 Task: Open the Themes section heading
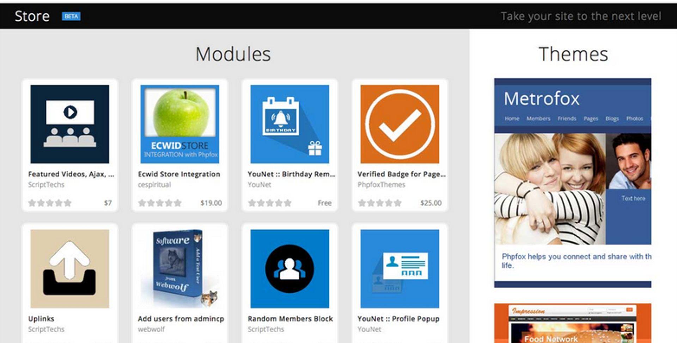point(573,54)
